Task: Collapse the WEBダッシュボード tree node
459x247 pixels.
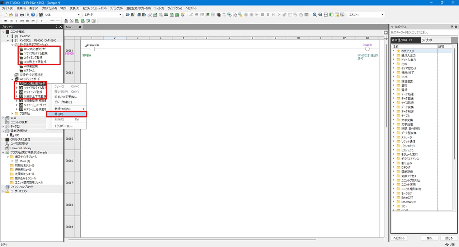Action: click(x=12, y=79)
